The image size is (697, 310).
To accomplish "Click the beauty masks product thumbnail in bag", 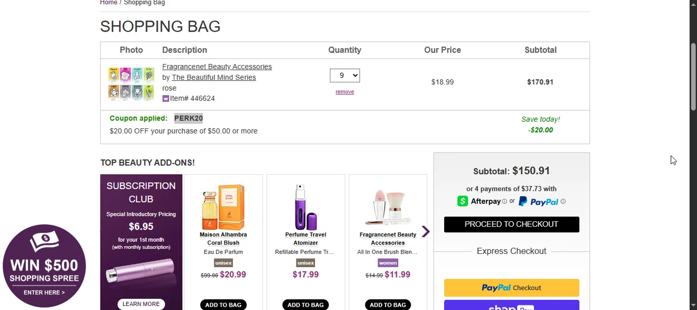I will [x=132, y=84].
